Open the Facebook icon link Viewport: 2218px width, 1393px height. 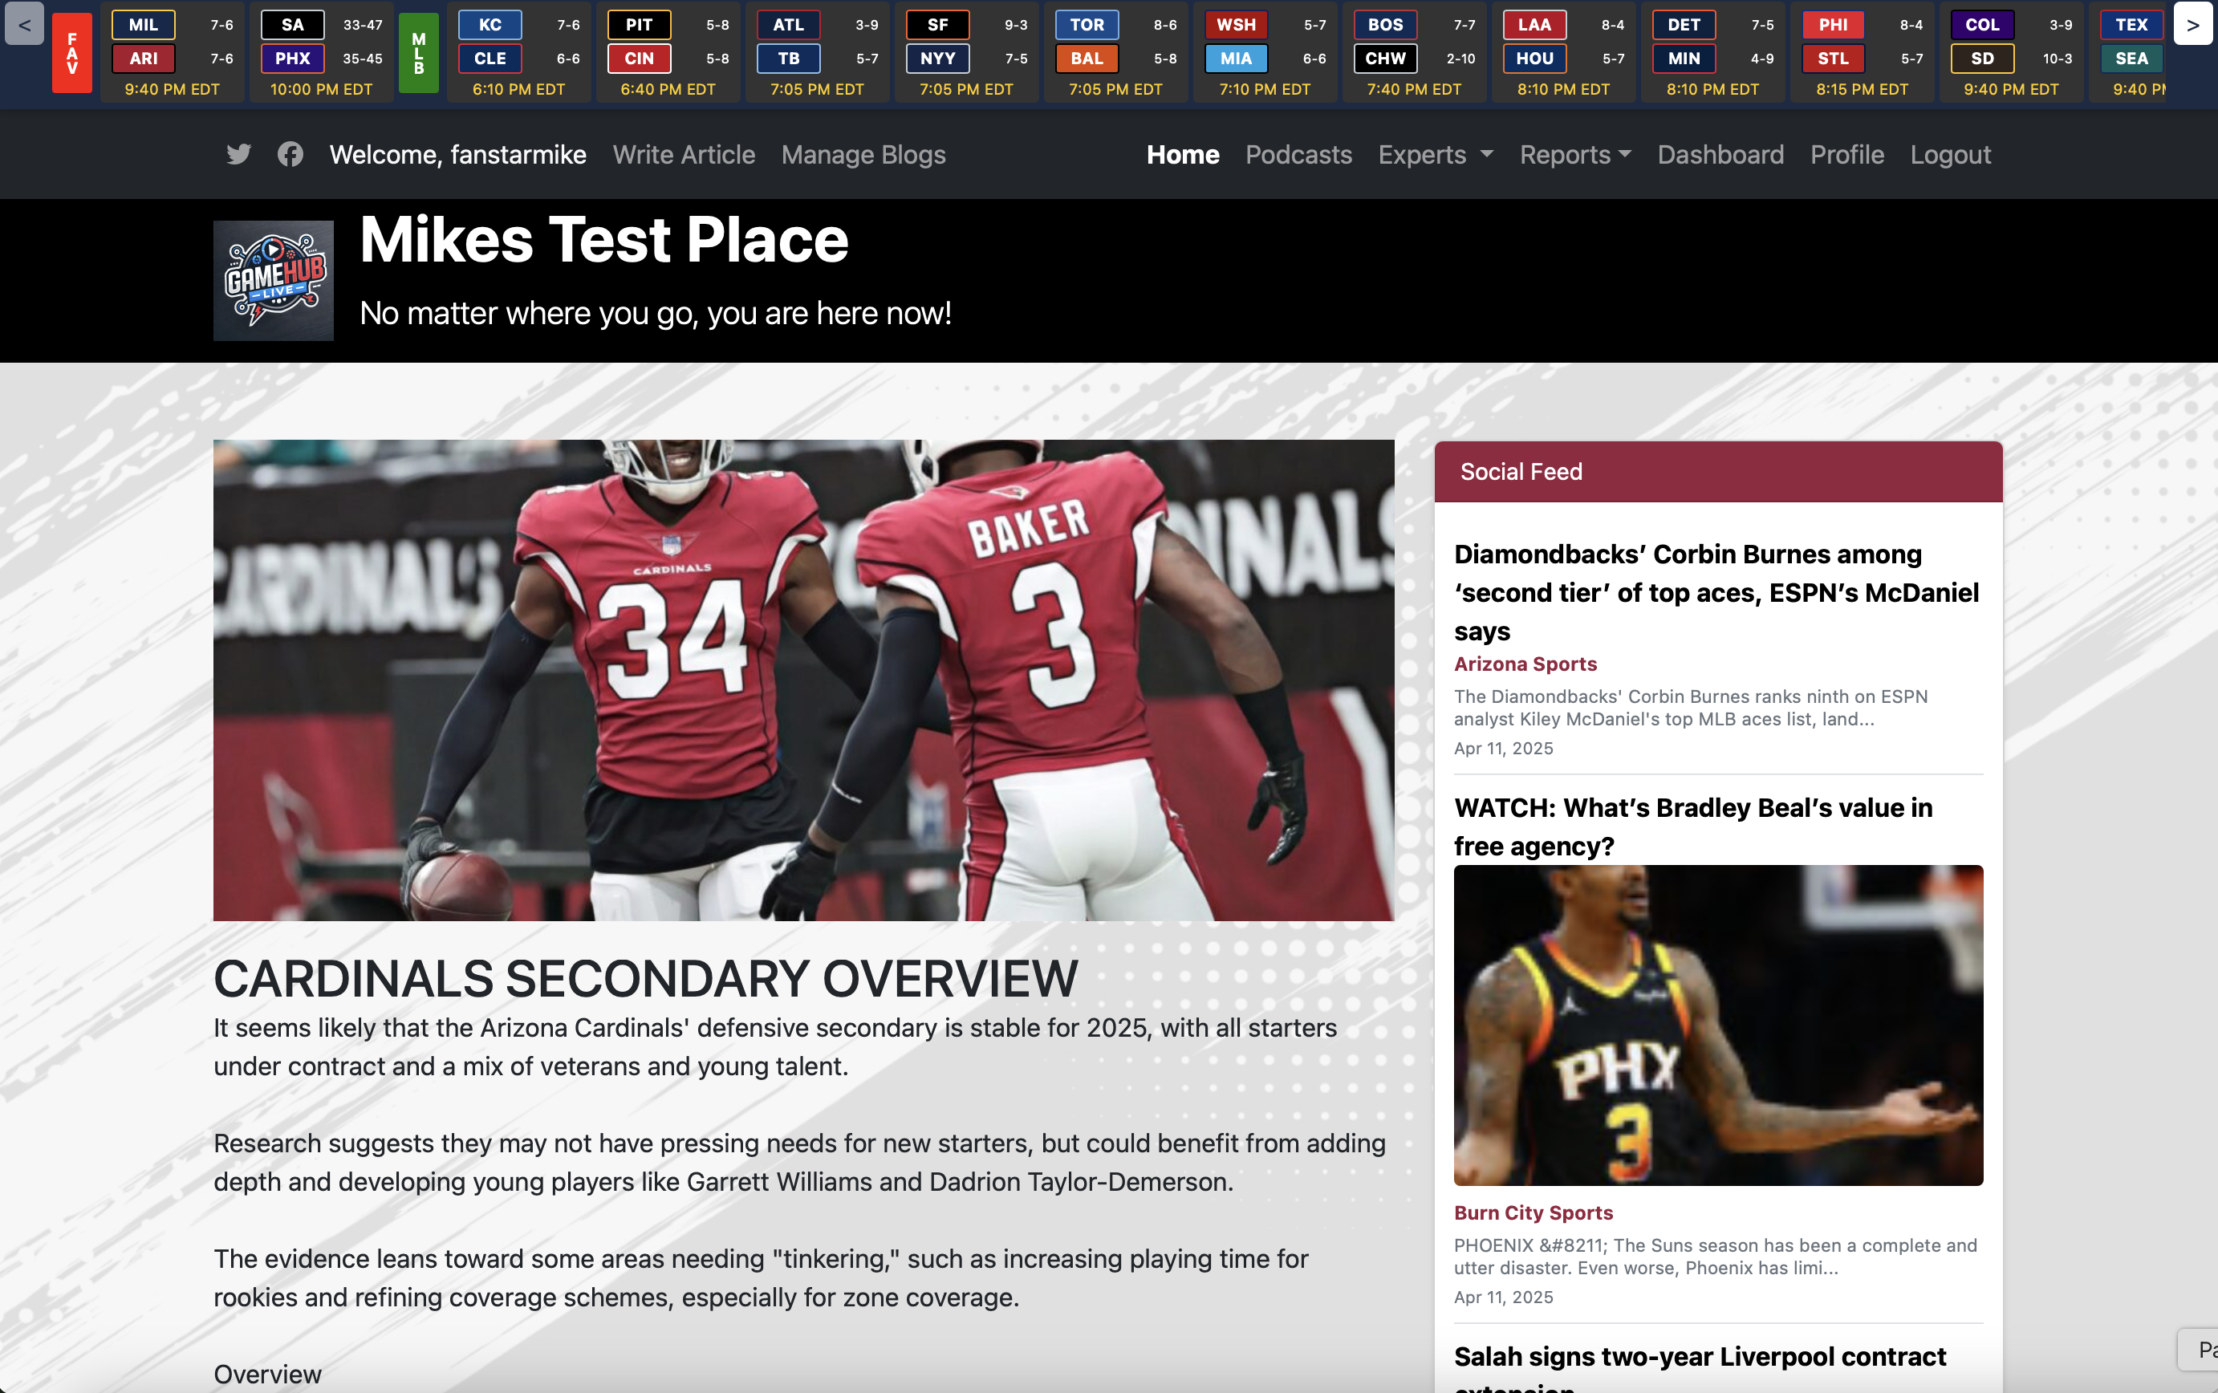[290, 154]
